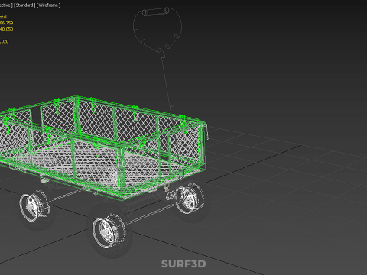This screenshot has width=367, height=275.
Task: Open the partially visible Perspective viewport label menu
Action: 6,5
